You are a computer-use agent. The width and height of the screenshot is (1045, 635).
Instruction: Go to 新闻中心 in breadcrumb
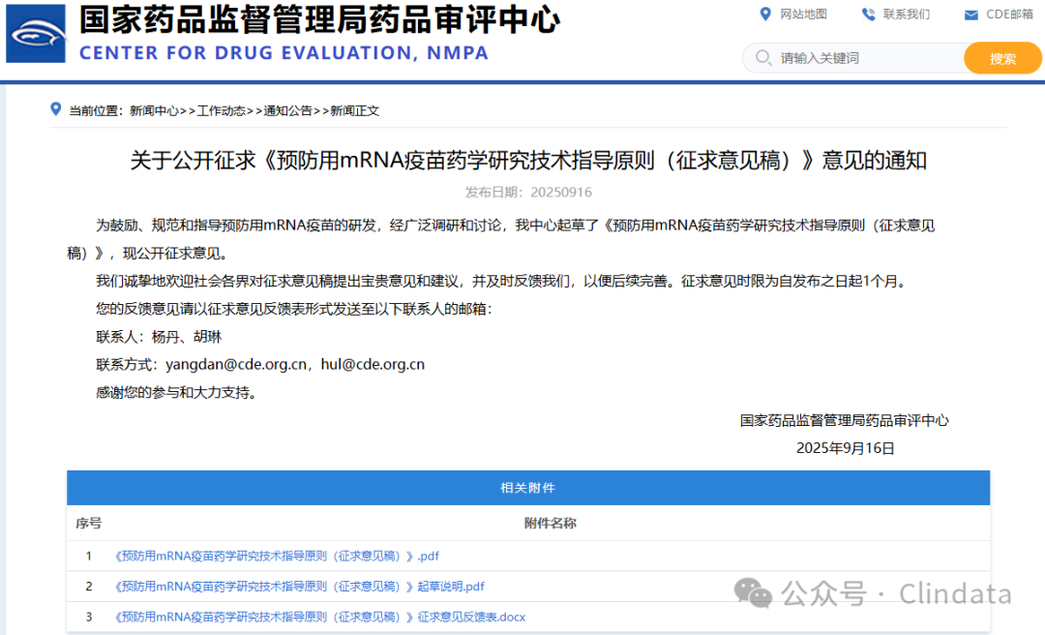coord(154,110)
